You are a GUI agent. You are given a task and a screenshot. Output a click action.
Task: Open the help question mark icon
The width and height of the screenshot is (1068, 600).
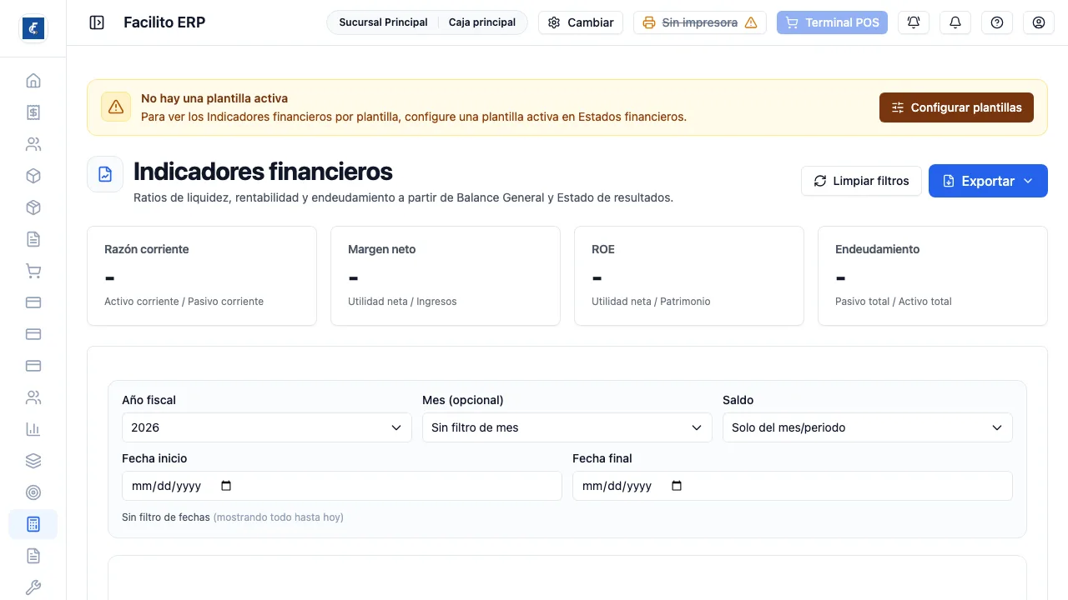[997, 22]
